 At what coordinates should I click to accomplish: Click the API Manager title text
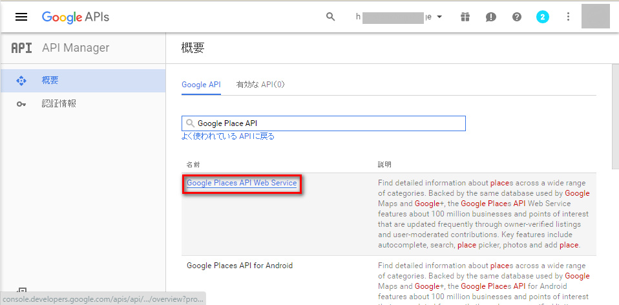[76, 48]
